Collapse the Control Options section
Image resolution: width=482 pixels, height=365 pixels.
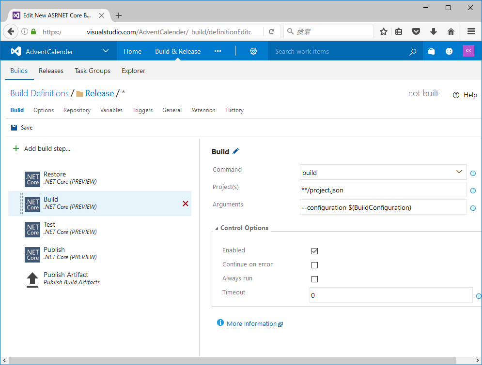pyautogui.click(x=241, y=228)
